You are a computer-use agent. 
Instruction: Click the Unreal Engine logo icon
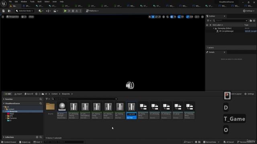tap(4, 4)
